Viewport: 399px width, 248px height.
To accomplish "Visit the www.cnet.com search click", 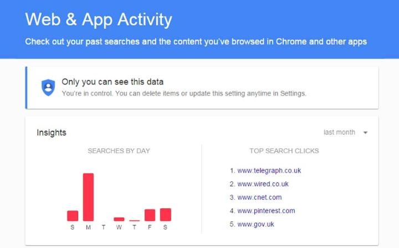I will pyautogui.click(x=259, y=197).
